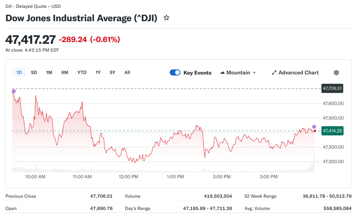Click the 47,706.51 previous close price tag
The image size is (359, 218).
[x=332, y=89]
